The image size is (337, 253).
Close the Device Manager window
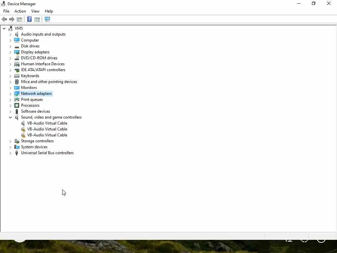(x=329, y=4)
